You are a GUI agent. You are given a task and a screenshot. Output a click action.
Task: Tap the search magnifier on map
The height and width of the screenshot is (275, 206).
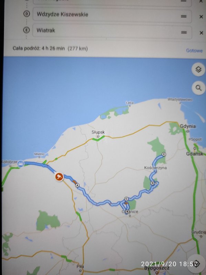[x=198, y=88]
